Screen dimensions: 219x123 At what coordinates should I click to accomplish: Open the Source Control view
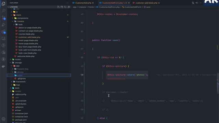click(x=3, y=18)
